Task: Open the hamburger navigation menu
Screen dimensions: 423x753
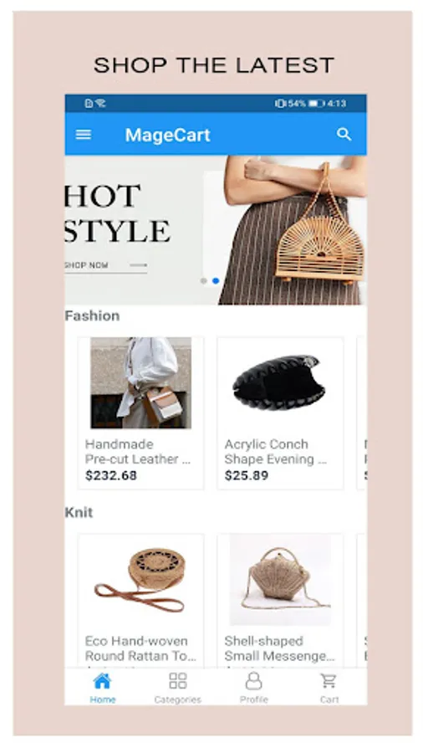Action: [84, 135]
